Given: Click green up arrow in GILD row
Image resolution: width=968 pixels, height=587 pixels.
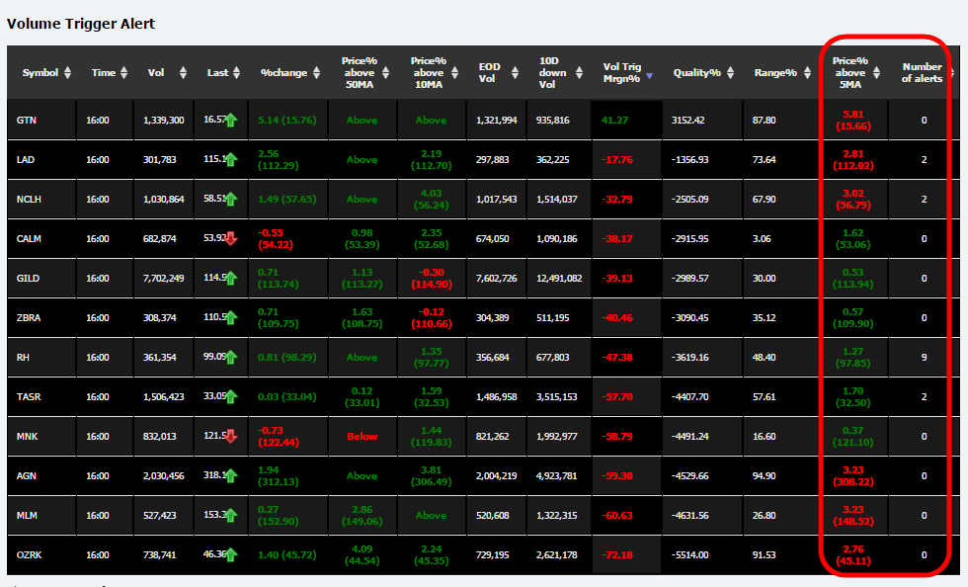Looking at the screenshot, I should [231, 278].
